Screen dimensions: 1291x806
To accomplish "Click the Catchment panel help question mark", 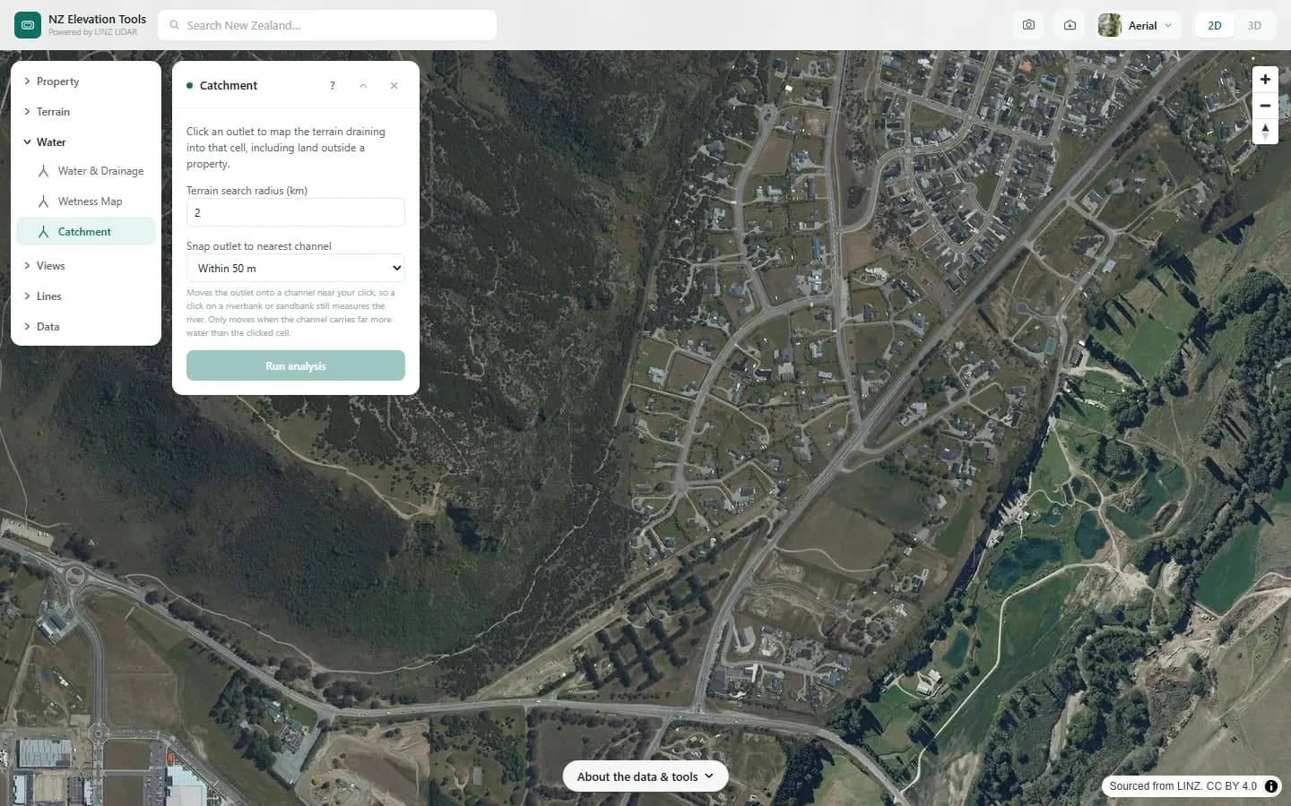I will [x=333, y=86].
